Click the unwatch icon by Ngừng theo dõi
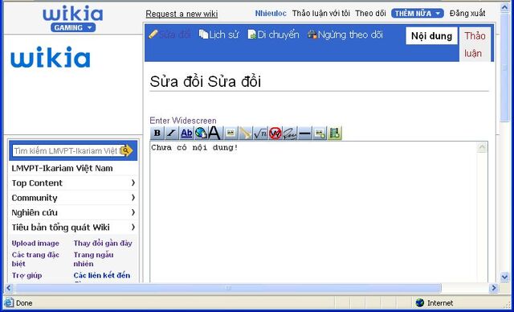 coord(312,34)
